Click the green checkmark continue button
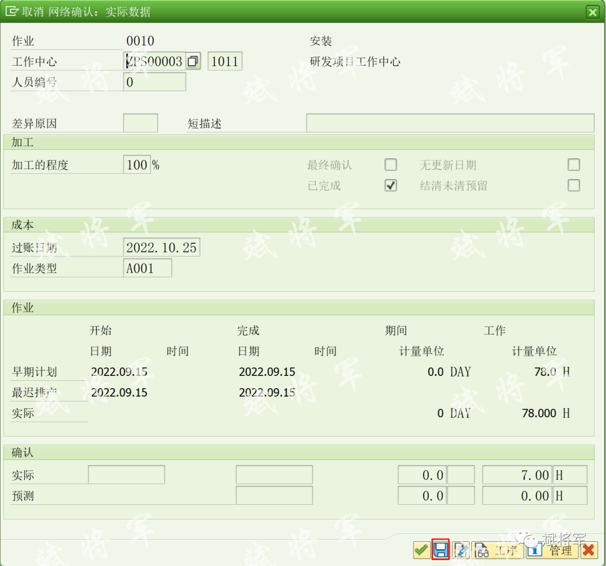Screen dimensions: 606x566 coord(421,550)
